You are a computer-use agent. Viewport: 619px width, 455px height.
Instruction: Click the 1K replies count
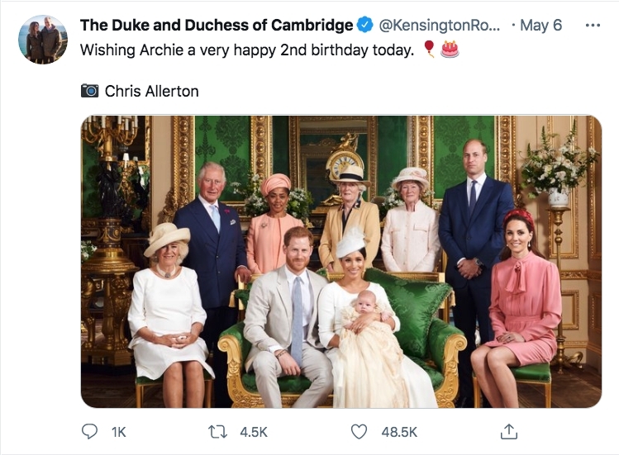pyautogui.click(x=118, y=432)
